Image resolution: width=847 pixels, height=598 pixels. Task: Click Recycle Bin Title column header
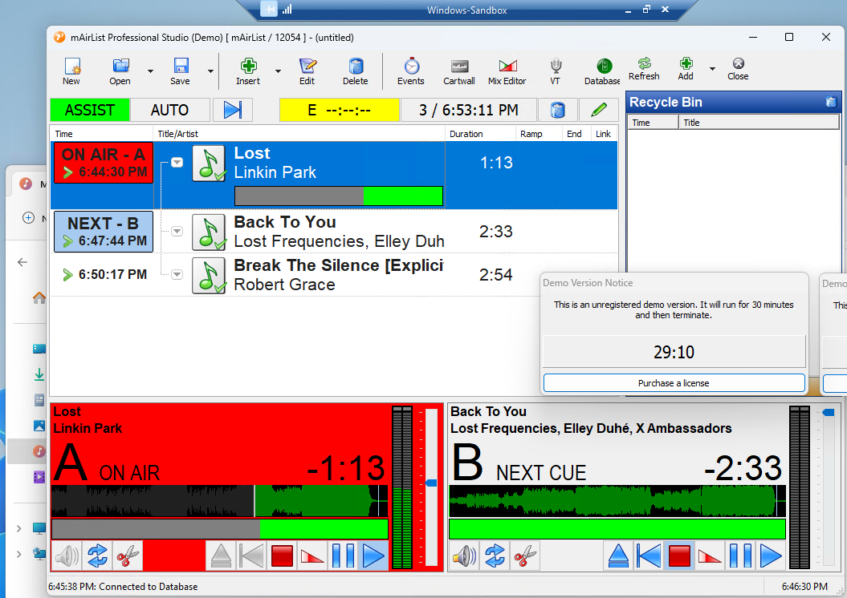coord(759,123)
